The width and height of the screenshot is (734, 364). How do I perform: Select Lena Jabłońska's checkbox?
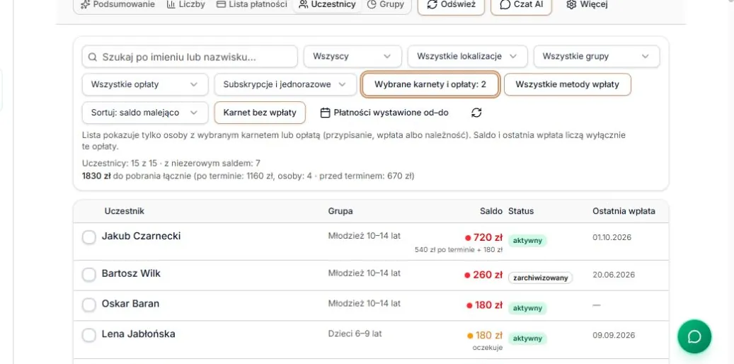tap(89, 336)
